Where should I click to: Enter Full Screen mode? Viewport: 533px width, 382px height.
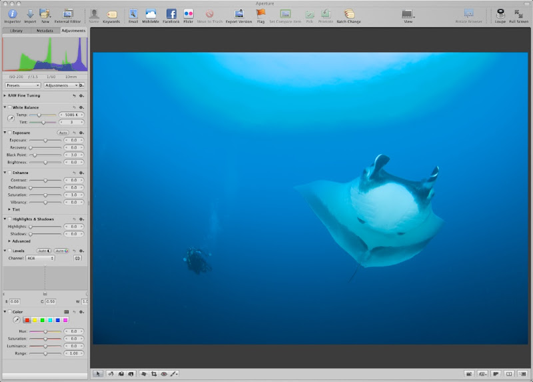pyautogui.click(x=518, y=14)
